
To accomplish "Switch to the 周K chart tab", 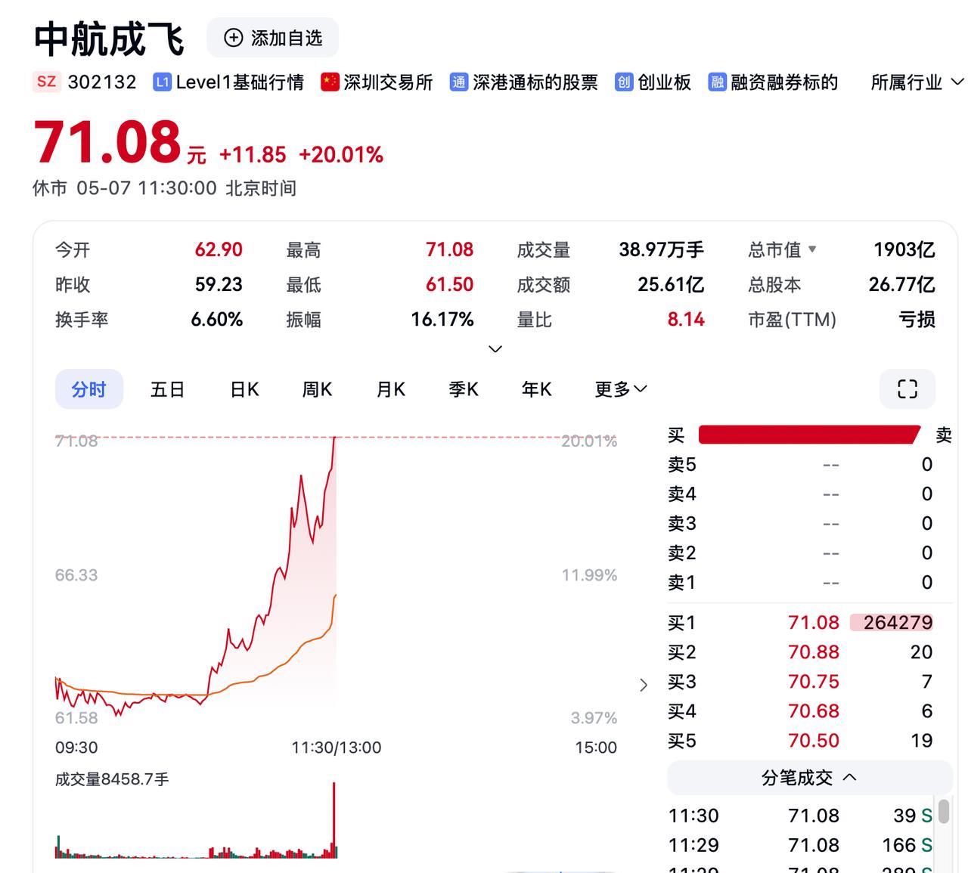I will tap(317, 389).
